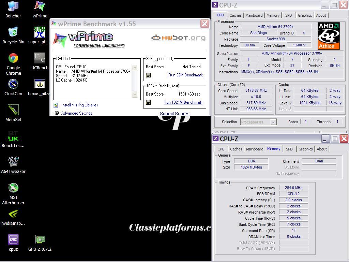Click the Install Missing Libraries icon

tap(56, 105)
